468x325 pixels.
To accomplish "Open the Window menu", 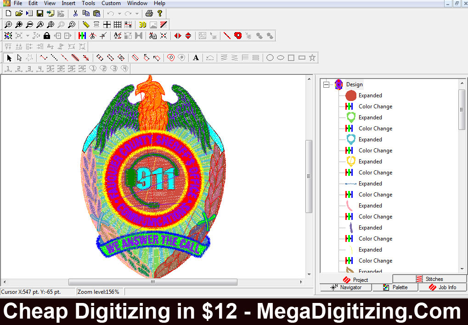I will (137, 3).
